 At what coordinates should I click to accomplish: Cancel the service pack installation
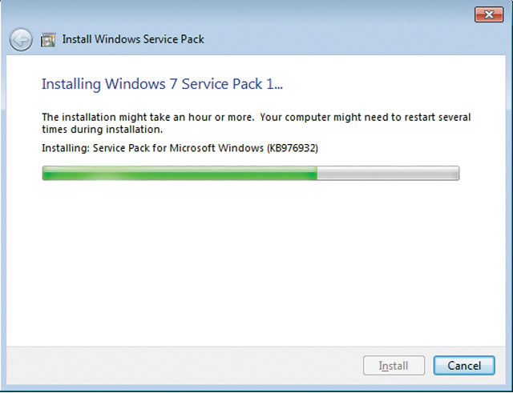464,365
